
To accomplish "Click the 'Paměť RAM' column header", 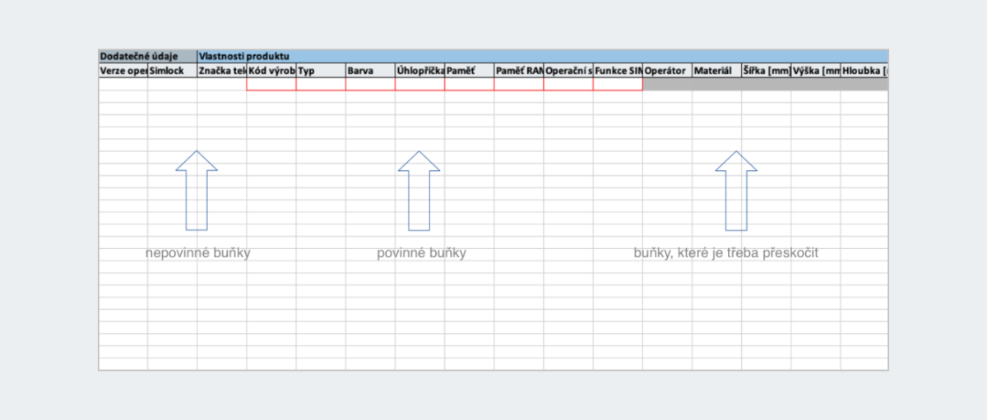I will pos(519,71).
